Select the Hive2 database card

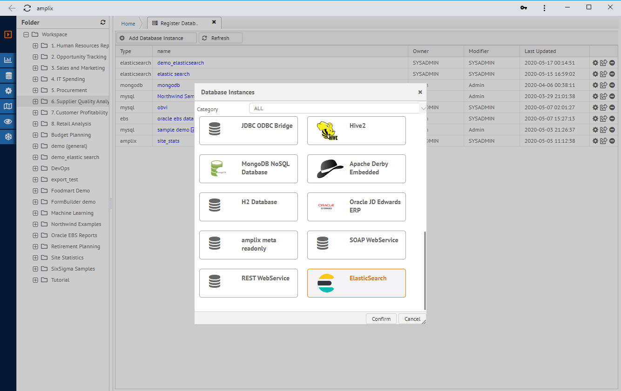[357, 131]
